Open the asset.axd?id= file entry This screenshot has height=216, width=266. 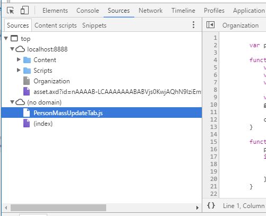click(x=117, y=92)
